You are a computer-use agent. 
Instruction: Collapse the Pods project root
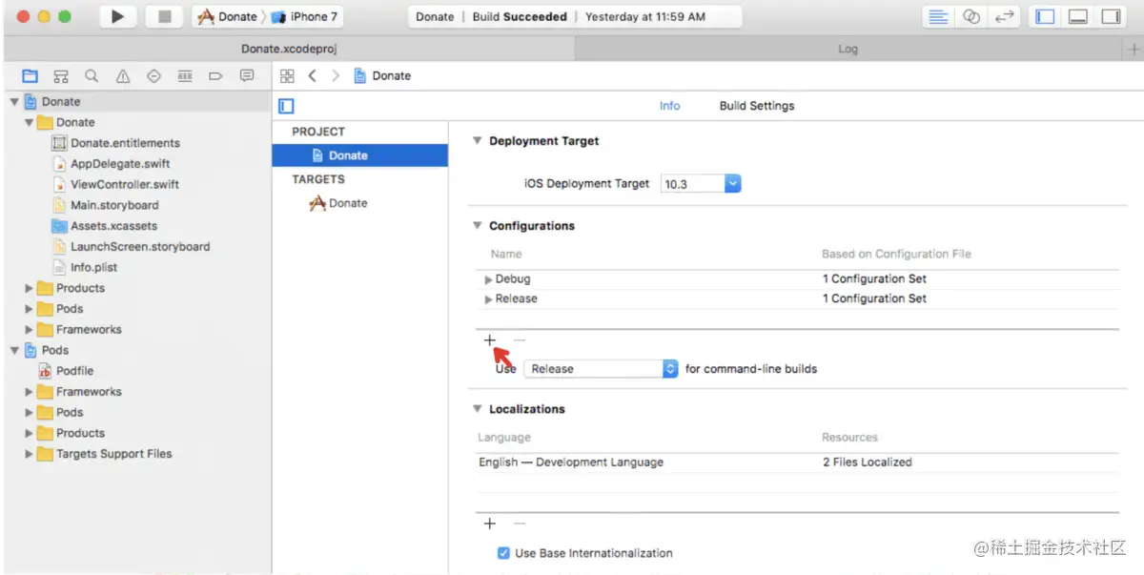(x=14, y=350)
